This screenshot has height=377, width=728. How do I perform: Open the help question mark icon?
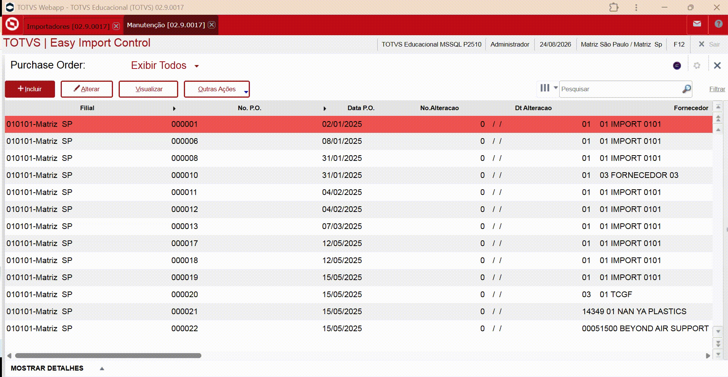click(x=718, y=24)
